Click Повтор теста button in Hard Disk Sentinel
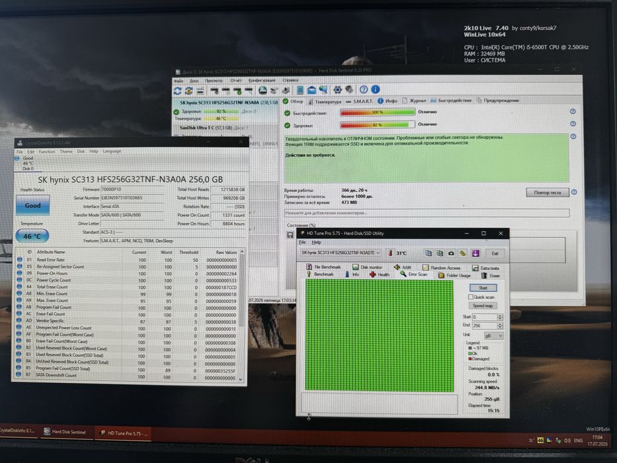 [x=548, y=192]
